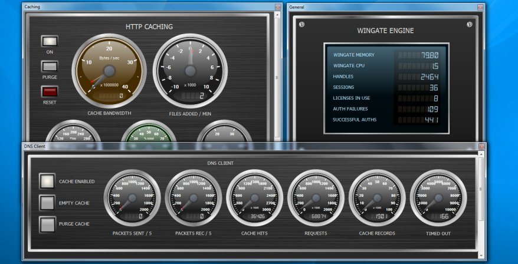Click the General window title bar
518x264 pixels.
[x=378, y=6]
